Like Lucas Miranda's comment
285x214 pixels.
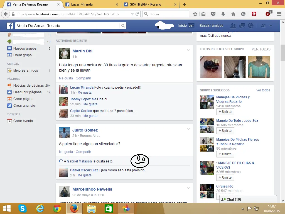[x=85, y=93]
